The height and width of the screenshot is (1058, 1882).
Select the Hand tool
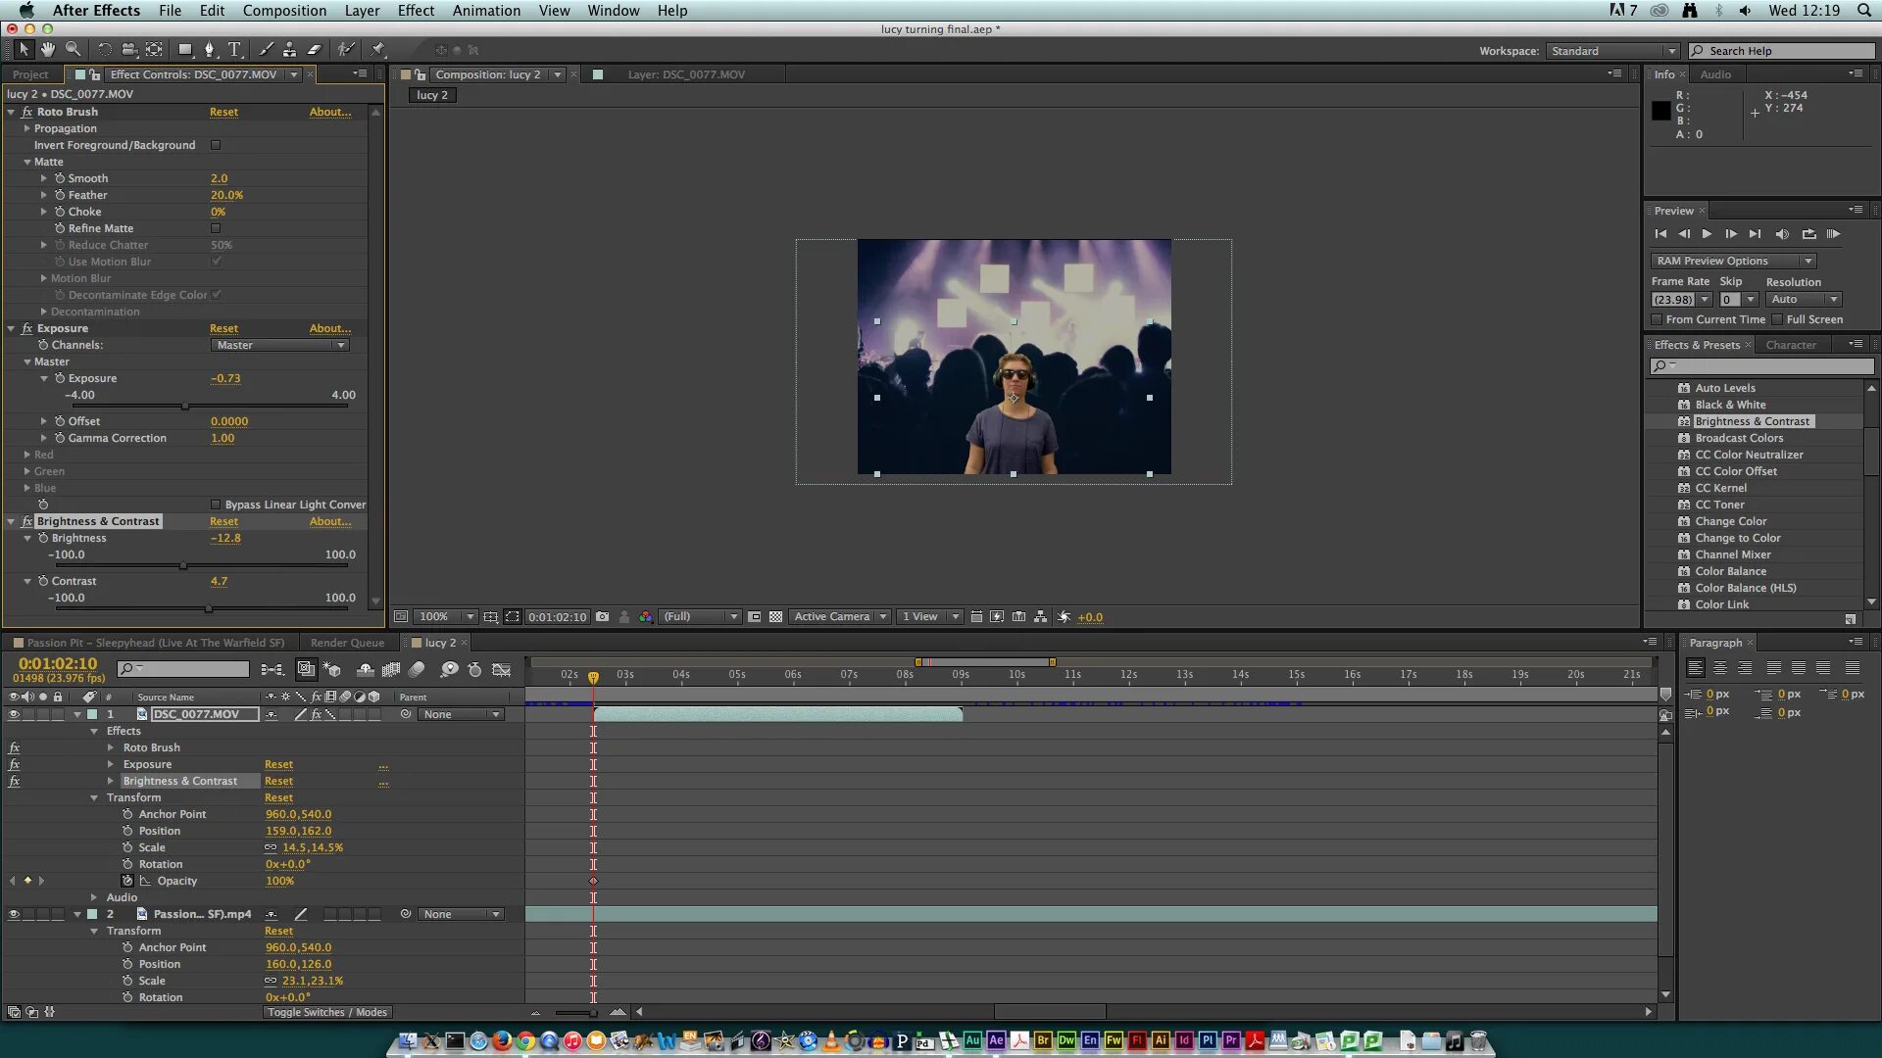pyautogui.click(x=47, y=49)
